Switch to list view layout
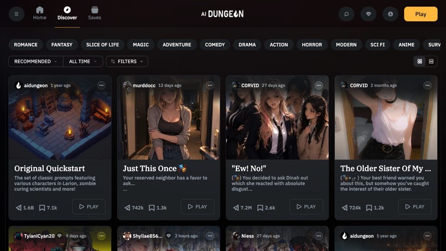Screen dimensions: 446x251 tap(431, 61)
